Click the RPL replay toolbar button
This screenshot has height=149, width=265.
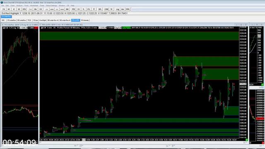point(100,9)
